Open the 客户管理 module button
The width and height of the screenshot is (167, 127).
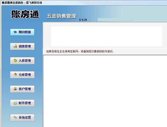22,89
